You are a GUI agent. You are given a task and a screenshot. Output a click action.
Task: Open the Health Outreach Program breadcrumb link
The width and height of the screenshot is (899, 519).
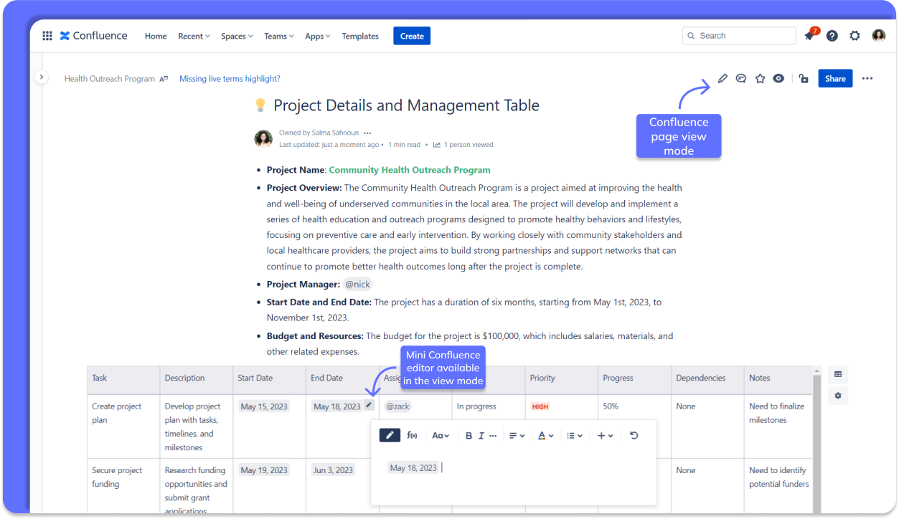tap(110, 79)
